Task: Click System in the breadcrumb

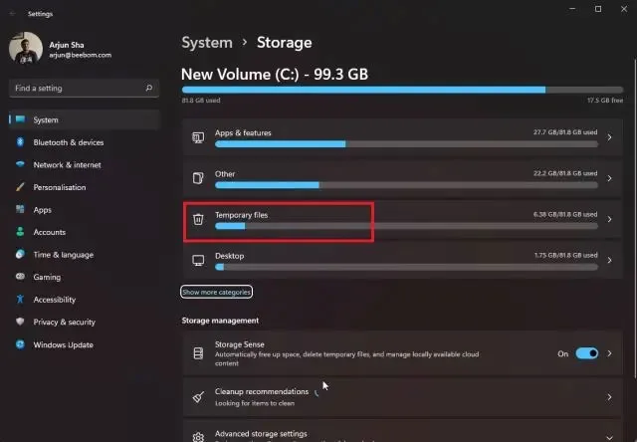Action: 207,43
